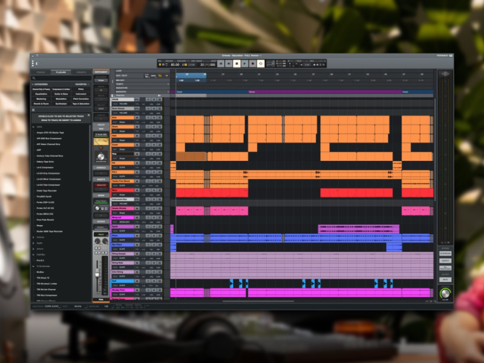Open the Feedback link at top right
484x363 pixels.
[445, 56]
